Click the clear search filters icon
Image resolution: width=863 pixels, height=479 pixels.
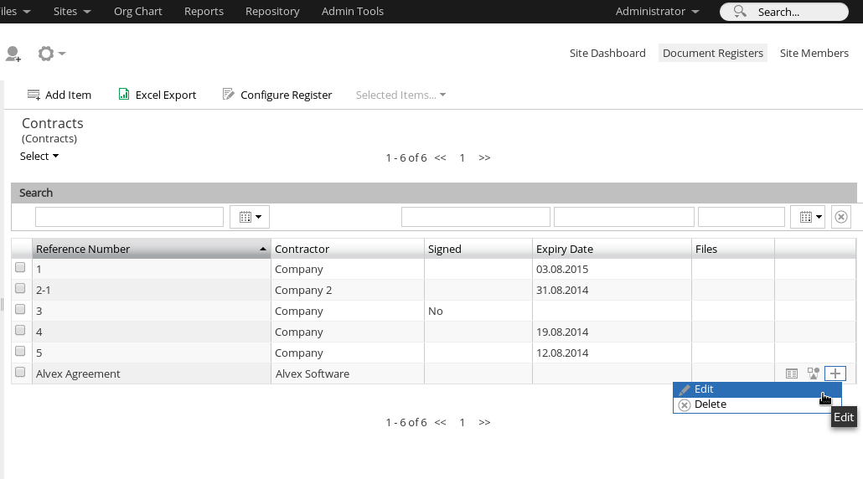(x=841, y=217)
